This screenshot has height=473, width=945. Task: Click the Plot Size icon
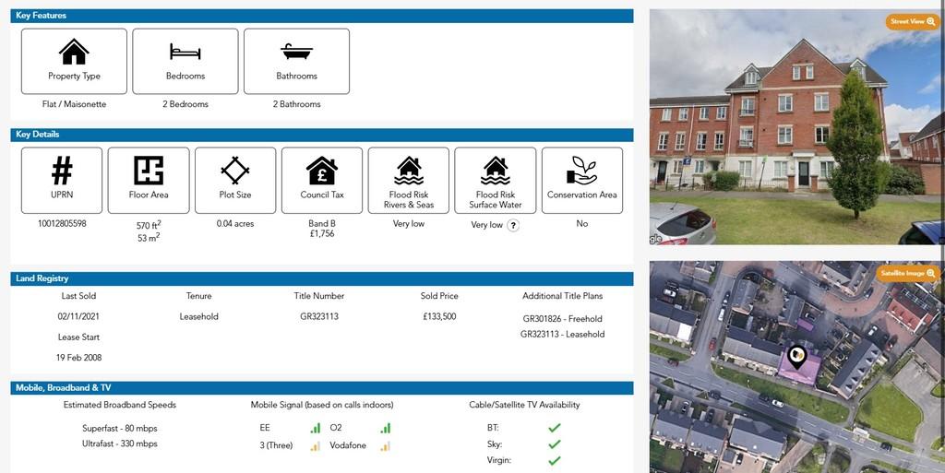click(x=235, y=170)
